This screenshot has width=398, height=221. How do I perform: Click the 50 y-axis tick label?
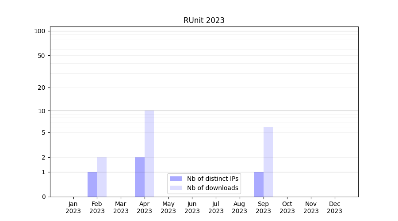(x=41, y=56)
